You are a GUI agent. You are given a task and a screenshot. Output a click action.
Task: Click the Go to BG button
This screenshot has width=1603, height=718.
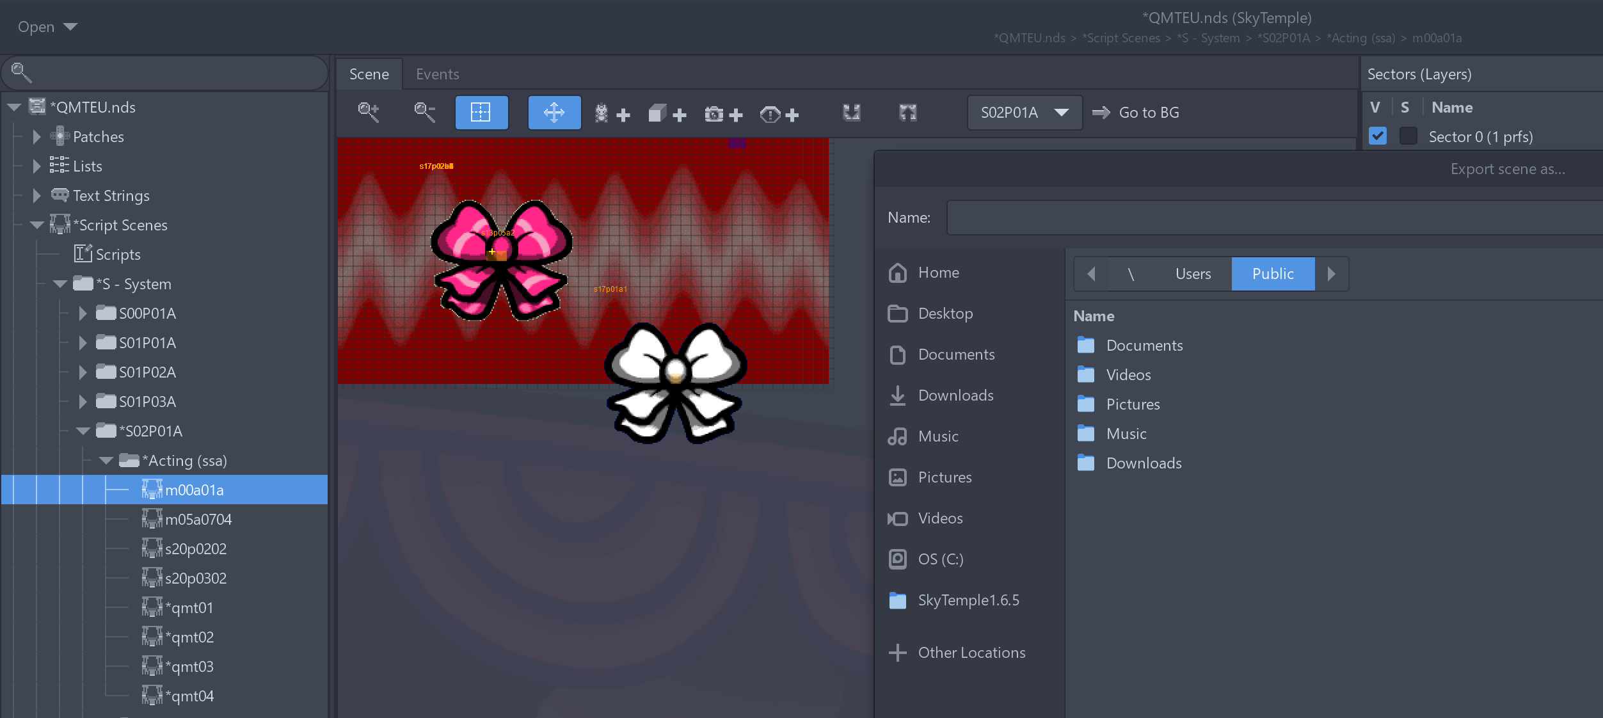[1136, 113]
